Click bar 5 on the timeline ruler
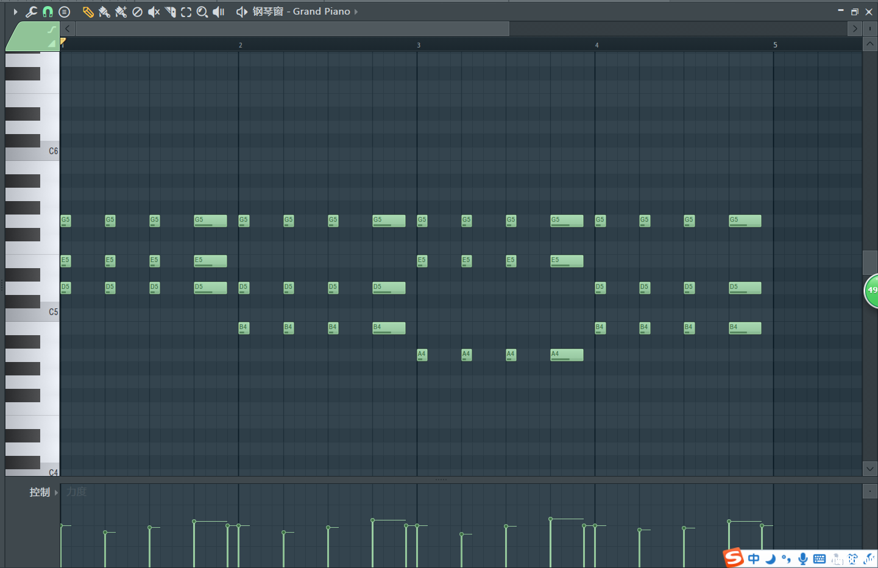This screenshot has height=568, width=878. click(x=775, y=45)
